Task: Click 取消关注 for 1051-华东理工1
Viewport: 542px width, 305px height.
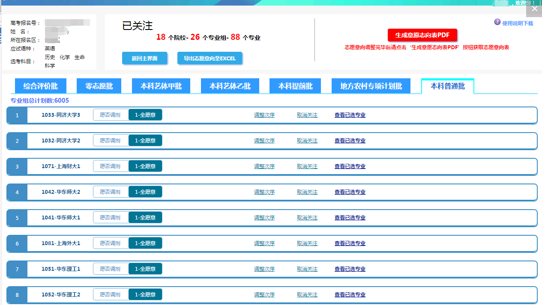Action: coord(307,269)
